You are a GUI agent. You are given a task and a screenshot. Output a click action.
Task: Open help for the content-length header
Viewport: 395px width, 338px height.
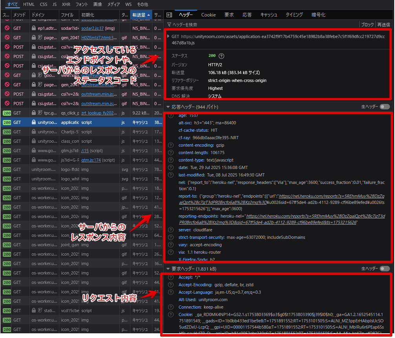pyautogui.click(x=171, y=153)
